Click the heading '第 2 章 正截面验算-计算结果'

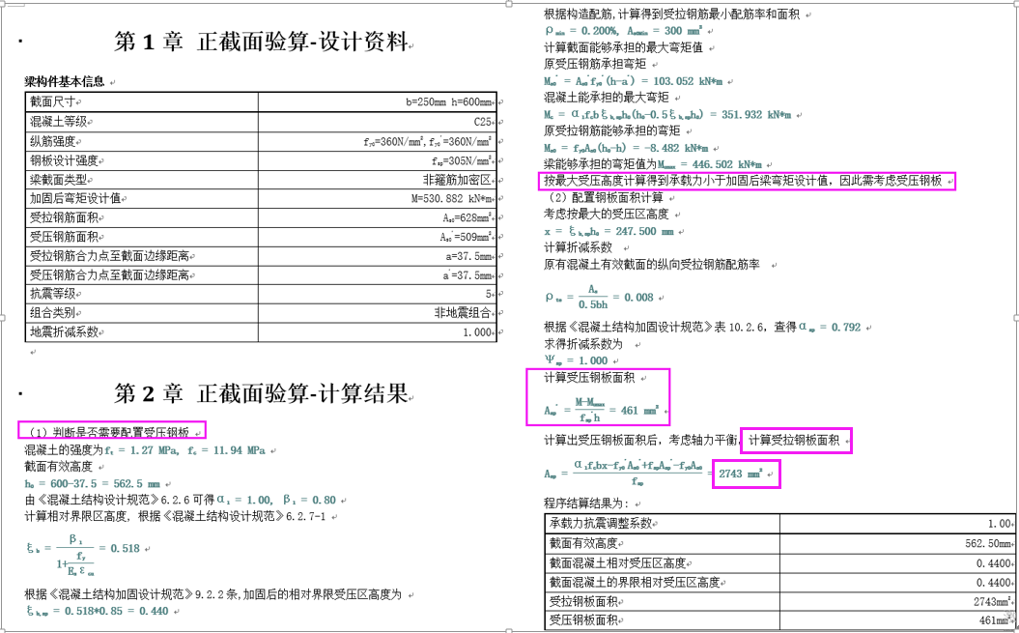261,393
